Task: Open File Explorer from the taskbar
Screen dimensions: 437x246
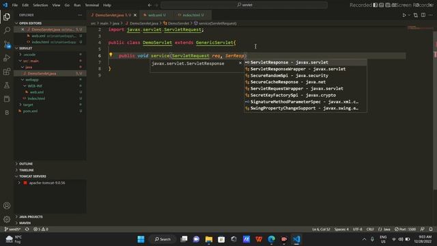Action: click(x=209, y=239)
